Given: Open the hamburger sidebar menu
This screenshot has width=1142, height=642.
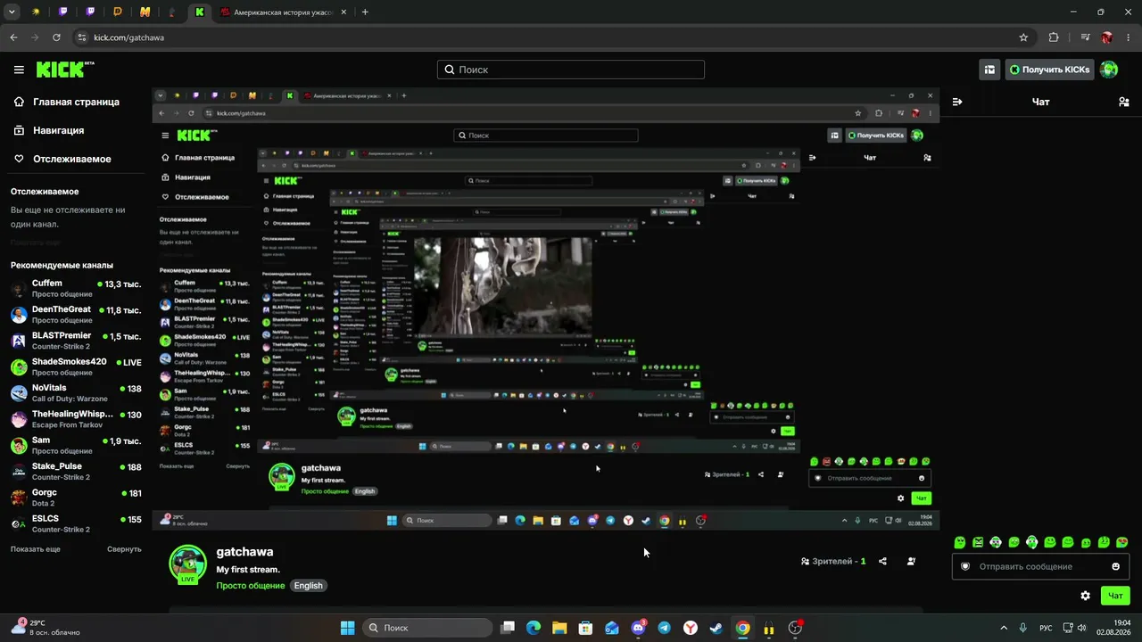Looking at the screenshot, I should point(19,70).
